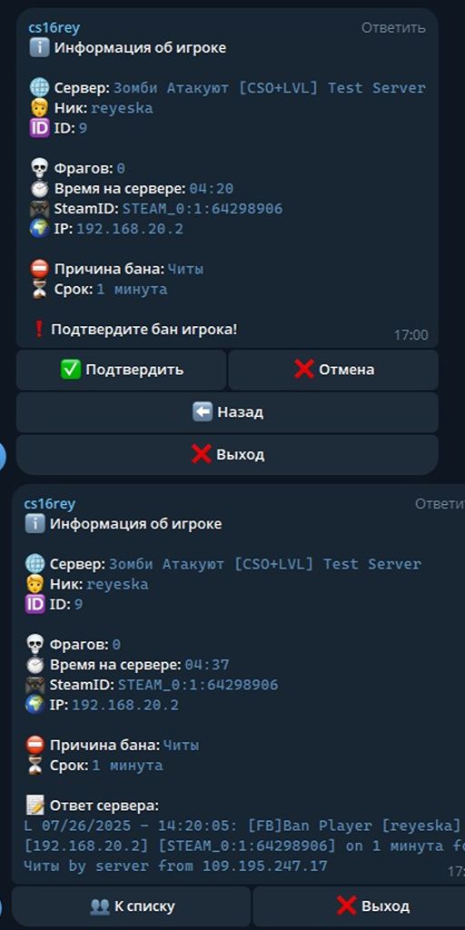Click Выход button under the first message

pos(227,455)
